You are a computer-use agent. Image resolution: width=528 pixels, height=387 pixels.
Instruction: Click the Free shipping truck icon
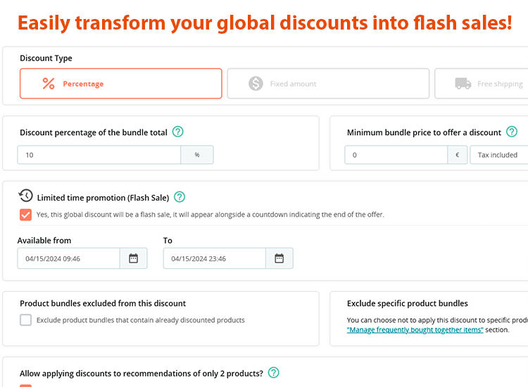coord(463,84)
